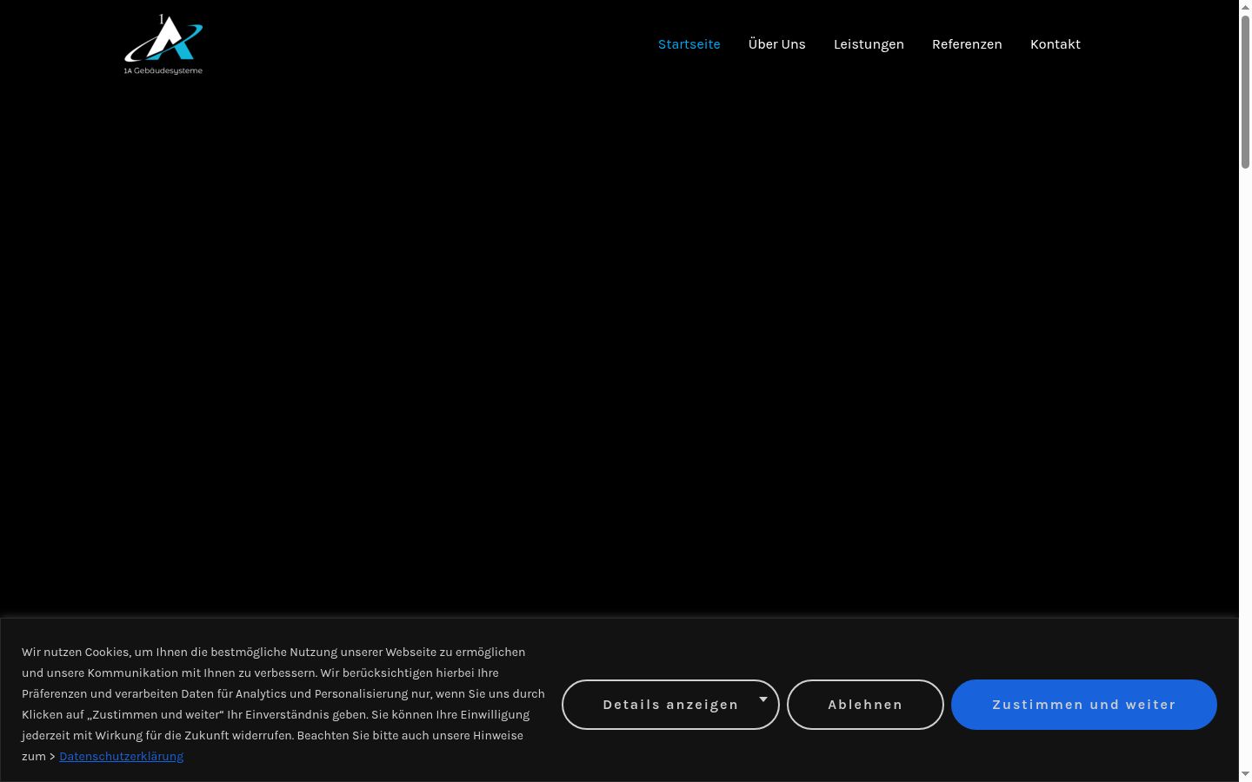
Task: Click the vertical scrollbar thumb
Action: click(1245, 91)
